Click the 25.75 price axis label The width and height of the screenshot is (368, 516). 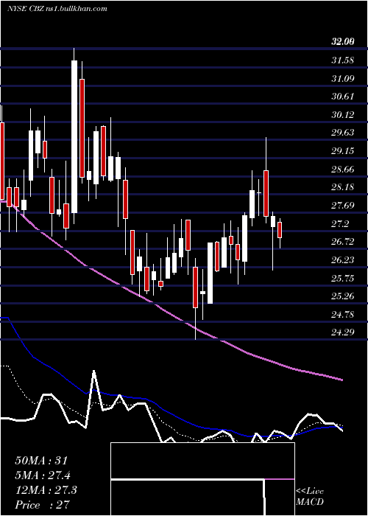[x=342, y=279]
